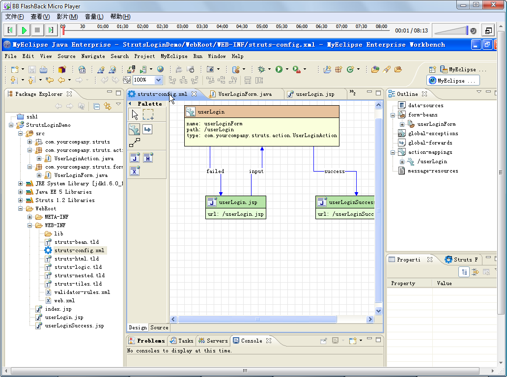
Task: Jump to start of movie button
Action: 10,30
